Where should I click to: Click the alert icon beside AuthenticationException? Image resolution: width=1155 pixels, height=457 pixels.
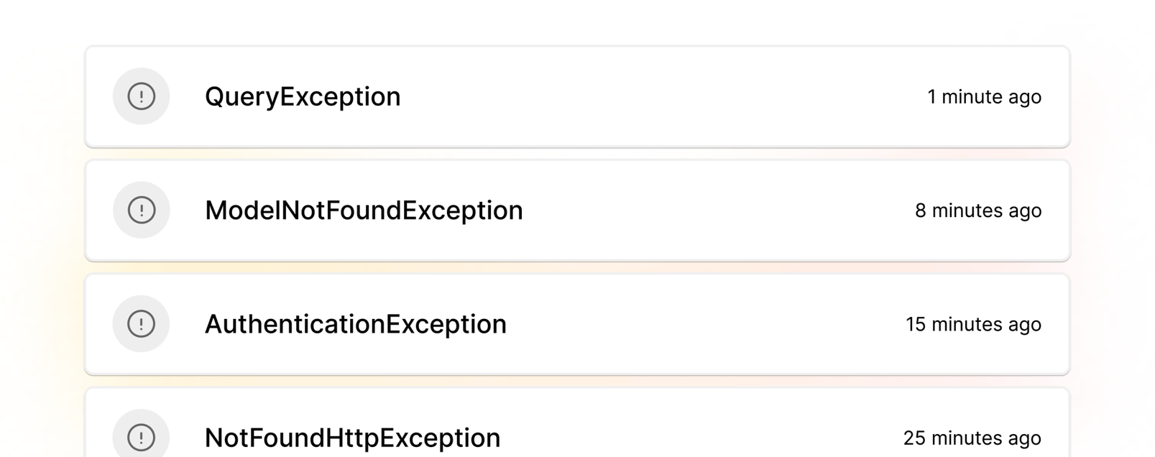(141, 324)
